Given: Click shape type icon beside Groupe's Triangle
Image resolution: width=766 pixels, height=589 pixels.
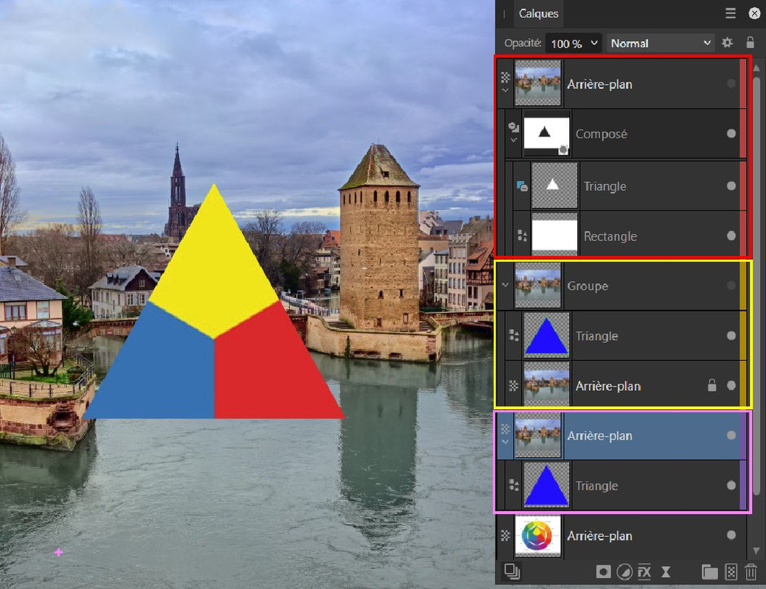Looking at the screenshot, I should coord(513,335).
